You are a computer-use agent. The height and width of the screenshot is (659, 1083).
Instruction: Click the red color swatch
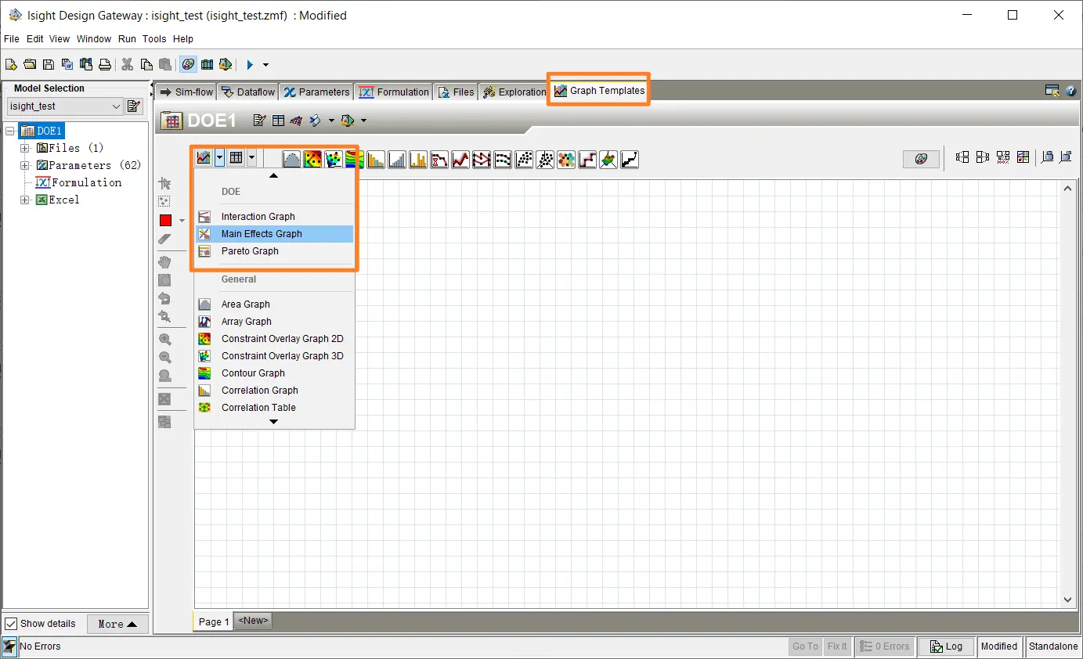coord(165,221)
